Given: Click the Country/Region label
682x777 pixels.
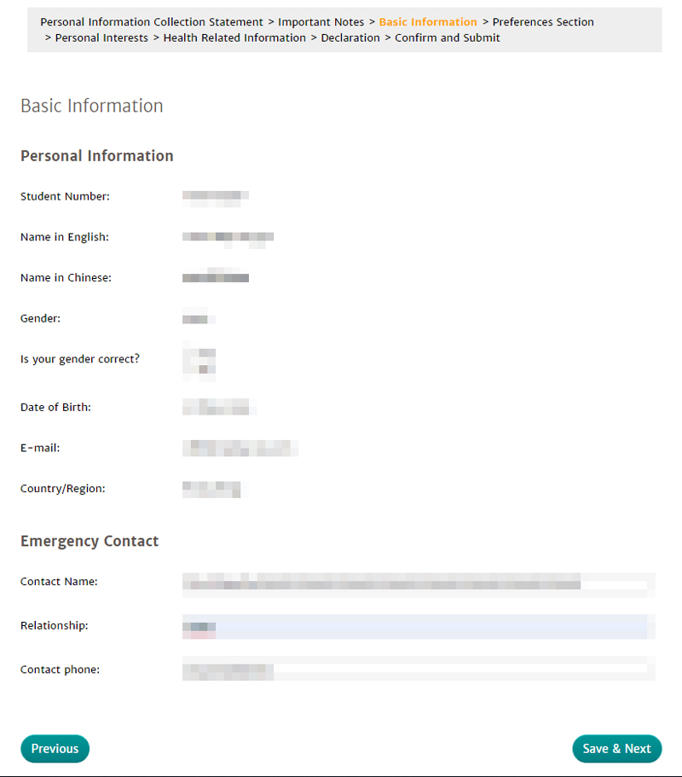Looking at the screenshot, I should click(x=62, y=489).
